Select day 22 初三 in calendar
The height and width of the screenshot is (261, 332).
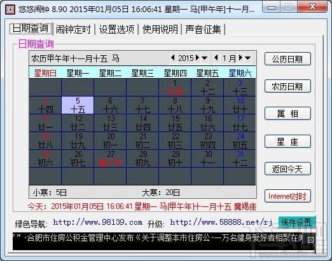point(175,140)
